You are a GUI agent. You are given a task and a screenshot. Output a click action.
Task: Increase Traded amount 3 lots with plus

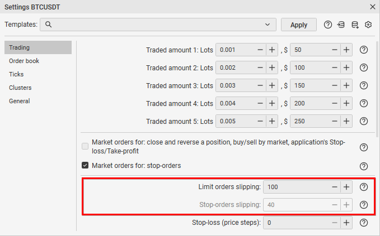click(272, 85)
